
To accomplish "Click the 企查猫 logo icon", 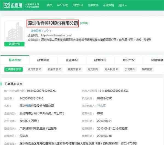I will tap(7, 5).
